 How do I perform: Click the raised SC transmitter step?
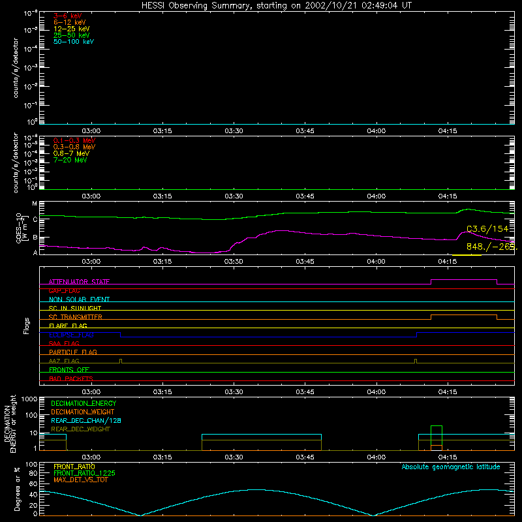[x=464, y=315]
